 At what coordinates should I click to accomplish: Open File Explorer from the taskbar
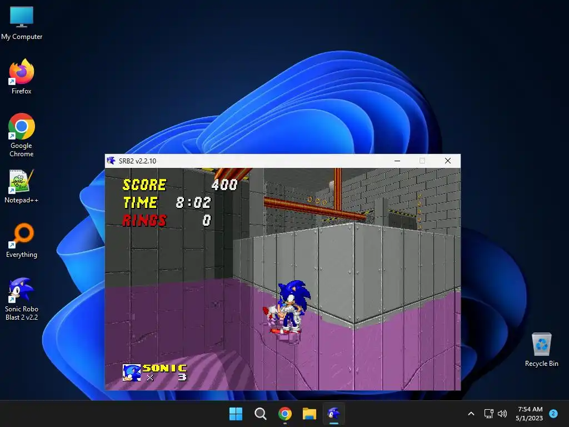310,414
